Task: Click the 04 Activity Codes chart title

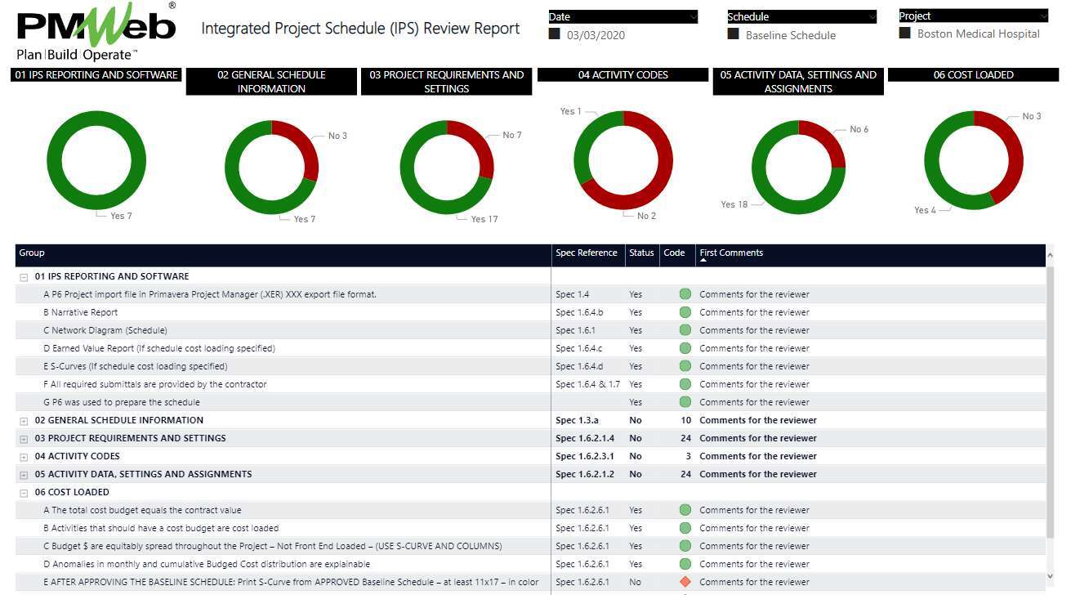Action: [x=623, y=75]
